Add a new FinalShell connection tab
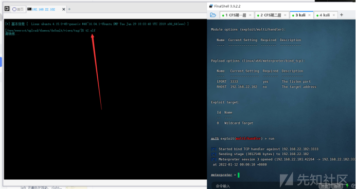 (x=342, y=15)
